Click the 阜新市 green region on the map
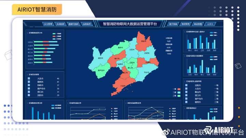This screenshot has height=138, width=246. coord(120,48)
